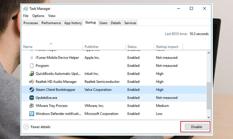Click the scrollbar down arrow

(x=209, y=117)
